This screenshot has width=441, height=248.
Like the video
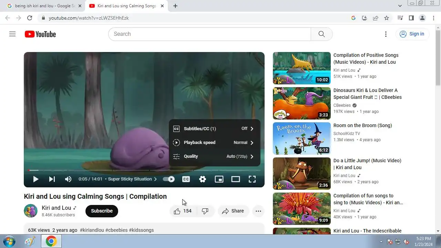183,211
